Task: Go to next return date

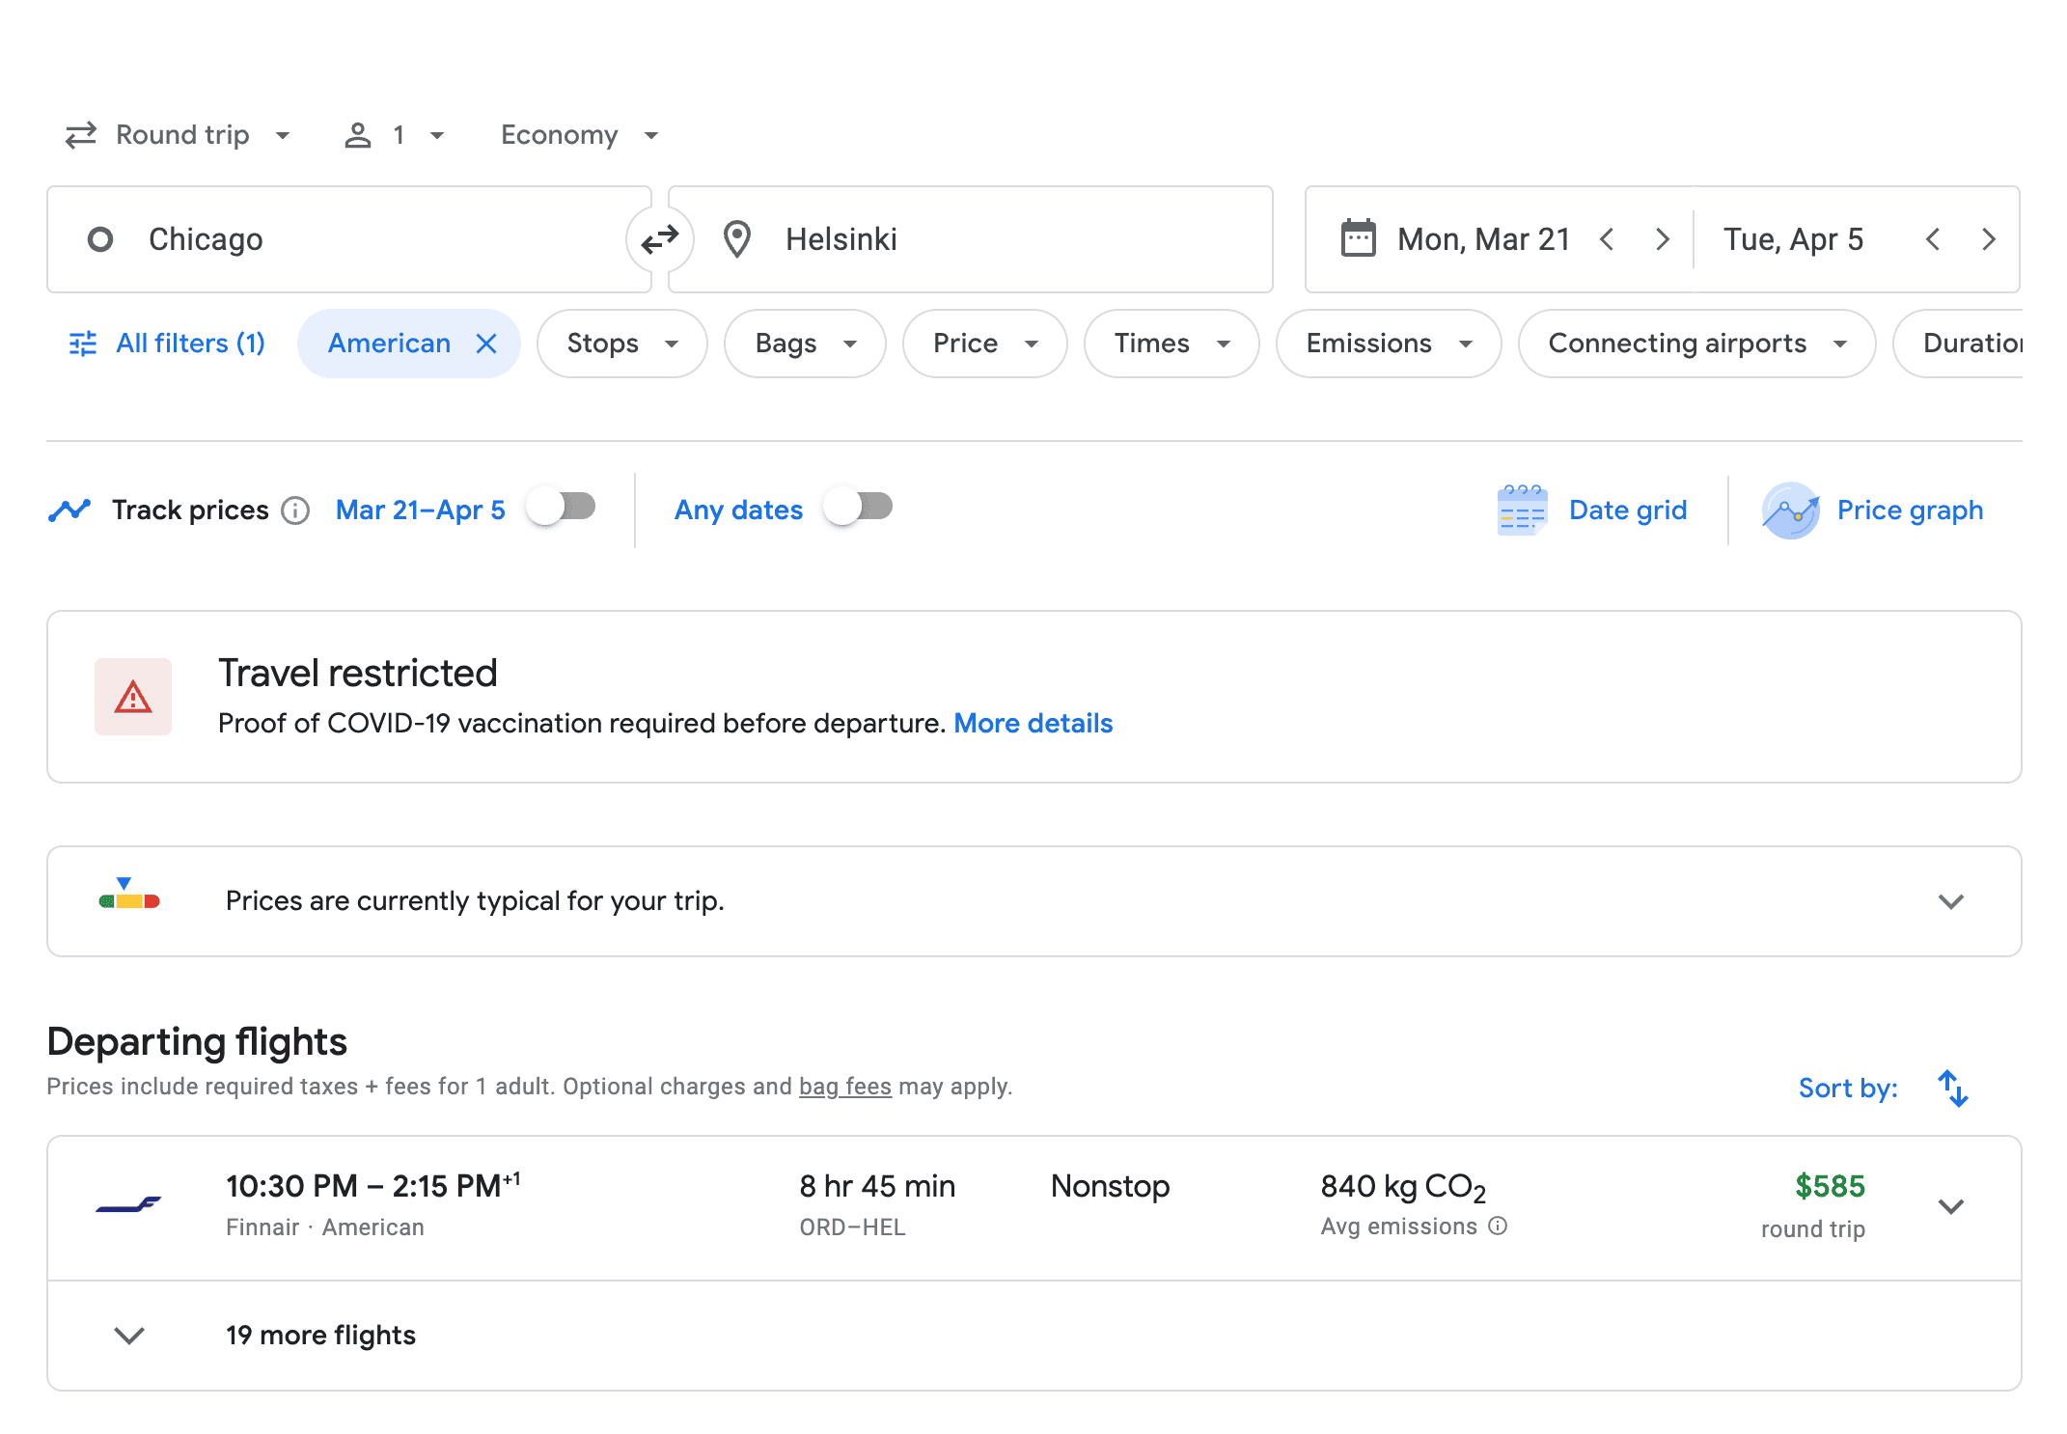Action: click(1989, 239)
